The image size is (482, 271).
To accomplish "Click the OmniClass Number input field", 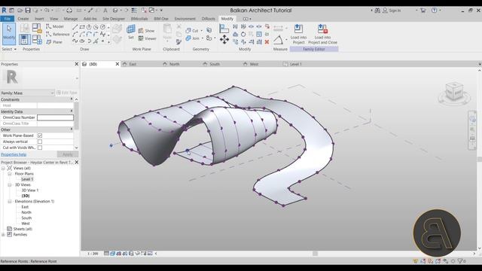I will click(55, 117).
